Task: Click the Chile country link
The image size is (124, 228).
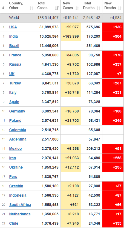Action: click(x=14, y=223)
